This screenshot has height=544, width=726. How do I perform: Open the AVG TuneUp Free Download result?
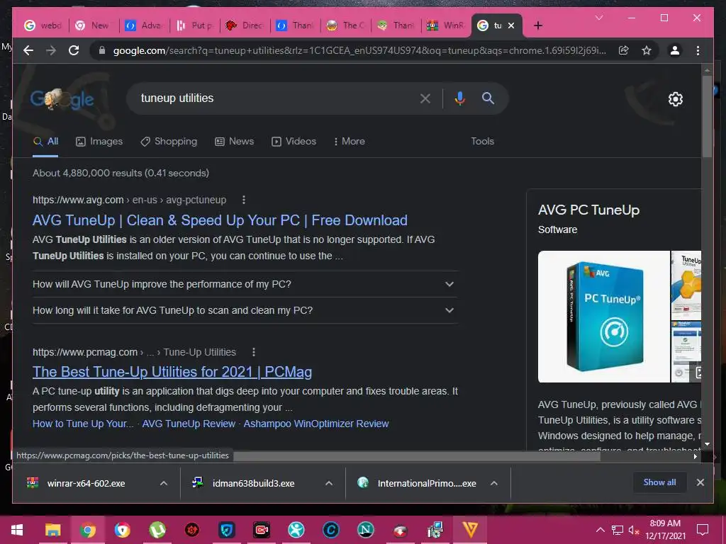[220, 220]
